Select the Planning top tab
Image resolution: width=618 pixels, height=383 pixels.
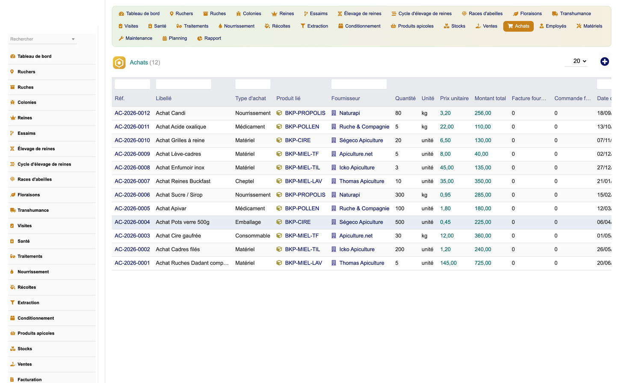coord(174,39)
